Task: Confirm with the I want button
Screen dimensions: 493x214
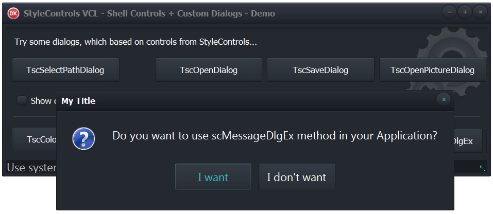Action: pyautogui.click(x=213, y=176)
